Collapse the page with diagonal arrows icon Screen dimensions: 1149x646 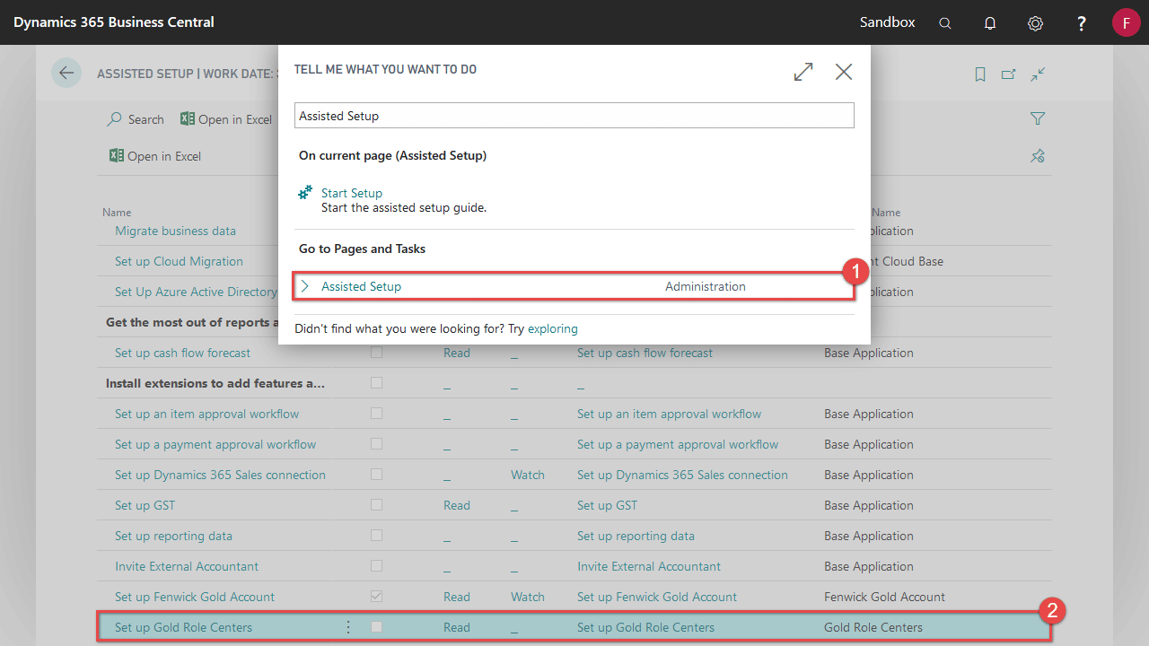pos(1039,74)
